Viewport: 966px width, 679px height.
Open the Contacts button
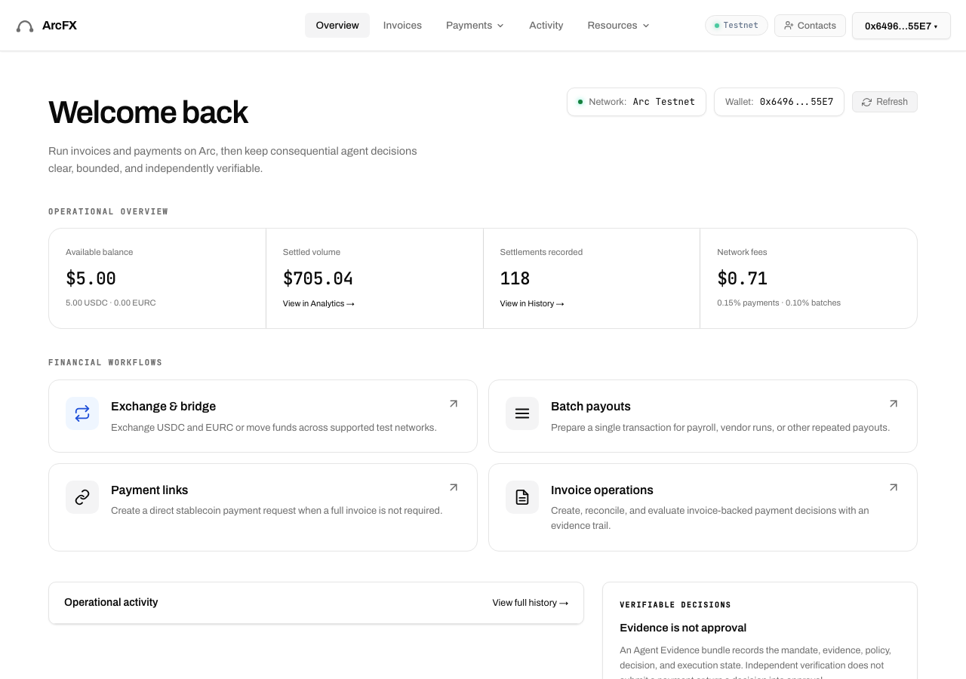tap(810, 26)
